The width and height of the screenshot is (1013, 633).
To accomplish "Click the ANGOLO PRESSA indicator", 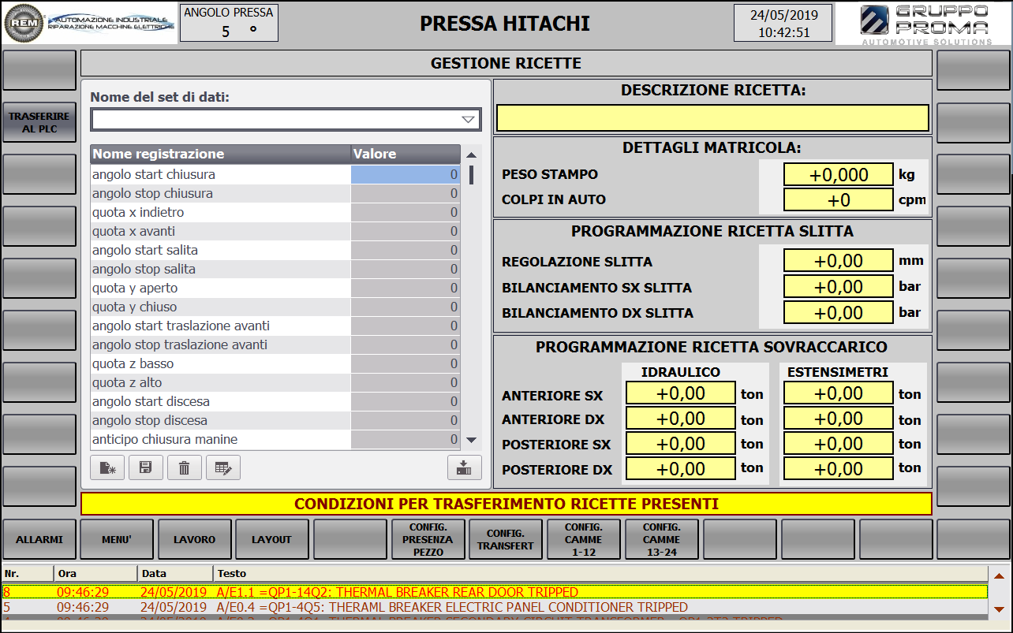I will coord(229,23).
